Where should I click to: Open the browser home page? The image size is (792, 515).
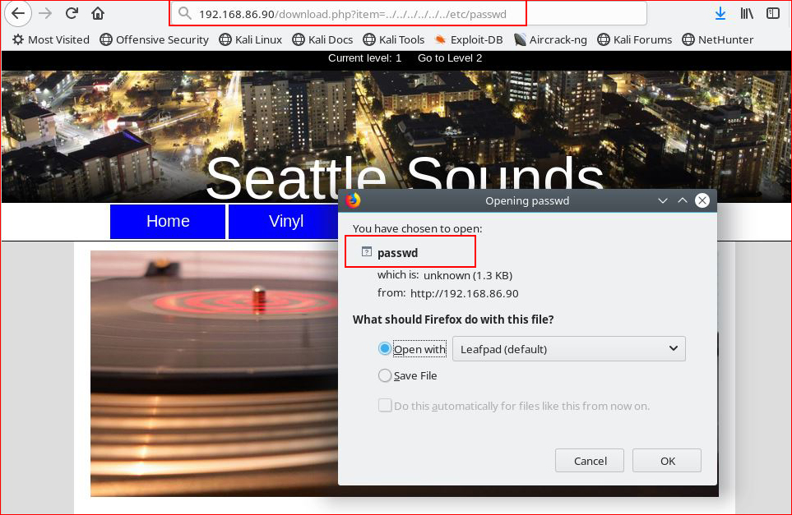98,13
